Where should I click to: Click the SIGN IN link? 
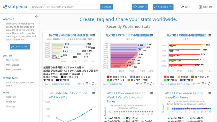pyautogui.click(x=205, y=7)
